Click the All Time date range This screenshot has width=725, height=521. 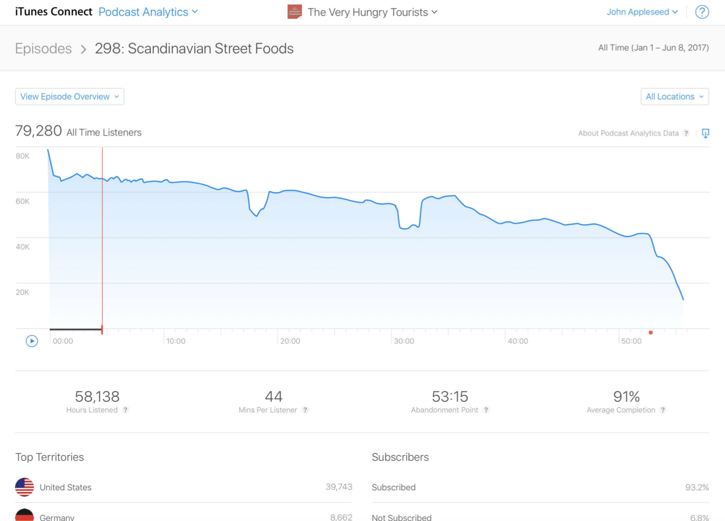[653, 48]
